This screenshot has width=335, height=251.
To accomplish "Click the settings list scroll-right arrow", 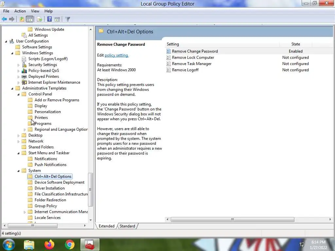I will (330, 219).
